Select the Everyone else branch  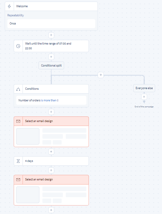tap(144, 88)
